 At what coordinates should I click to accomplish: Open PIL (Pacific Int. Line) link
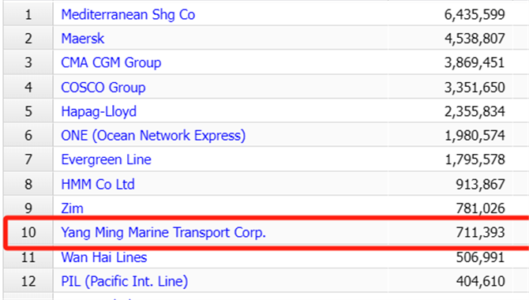coord(125,281)
